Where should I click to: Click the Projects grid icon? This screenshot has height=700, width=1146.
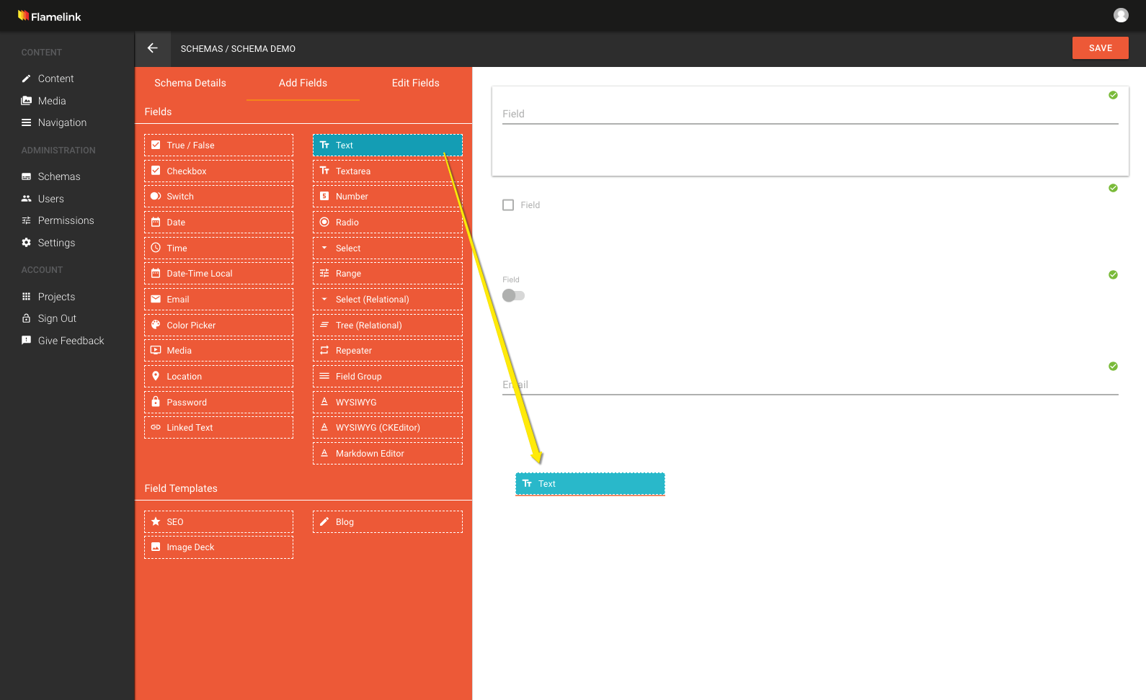coord(26,297)
